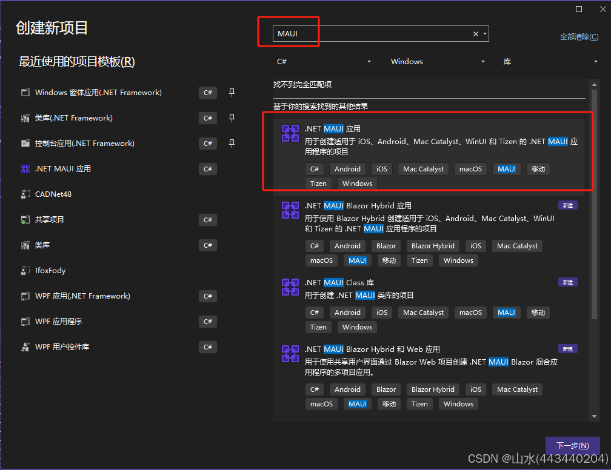The height and width of the screenshot is (470, 611).
Task: Click the WPF 应用(.NET Framework) icon
Action: pyautogui.click(x=25, y=296)
